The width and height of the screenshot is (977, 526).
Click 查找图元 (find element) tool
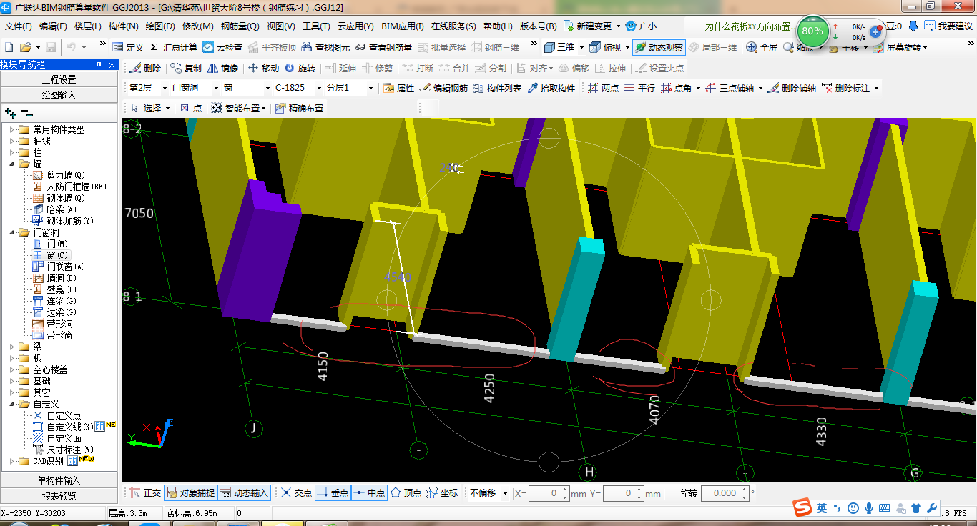tap(326, 47)
